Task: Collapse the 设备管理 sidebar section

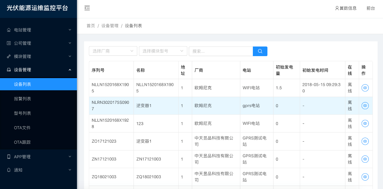Action: (38, 70)
